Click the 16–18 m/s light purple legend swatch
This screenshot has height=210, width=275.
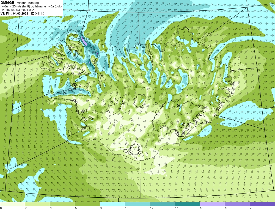pyautogui.click(x=212, y=204)
